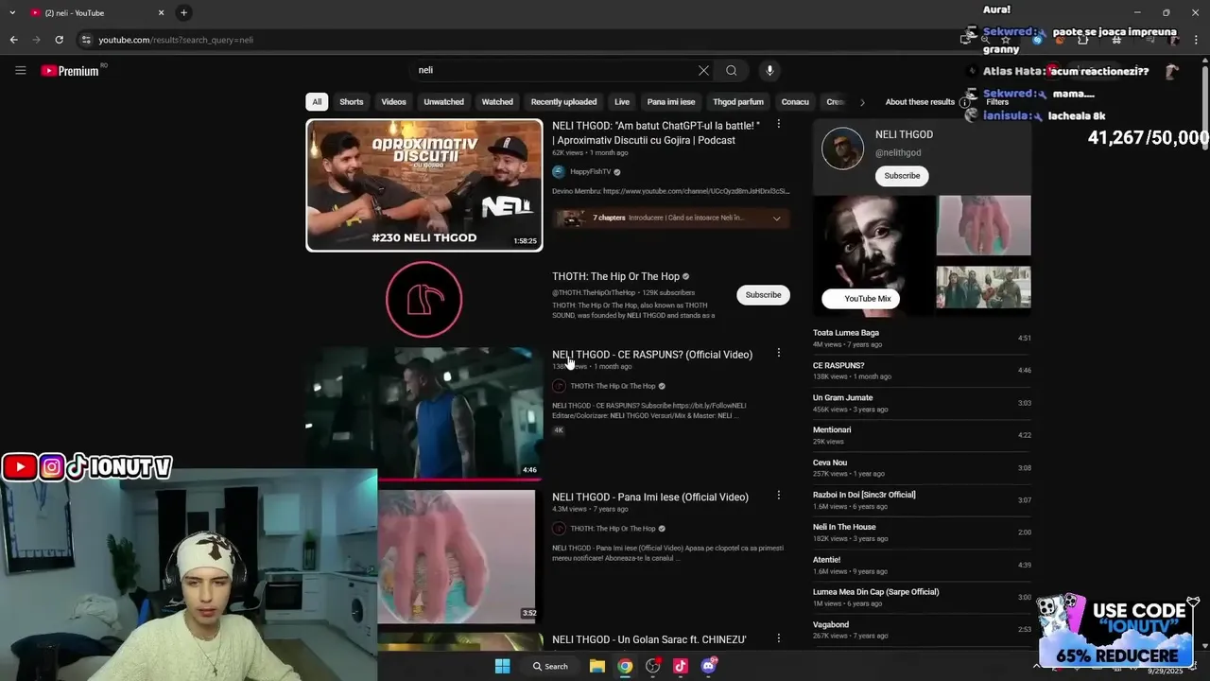Expand the 7 chapters section
The height and width of the screenshot is (681, 1210).
point(671,218)
